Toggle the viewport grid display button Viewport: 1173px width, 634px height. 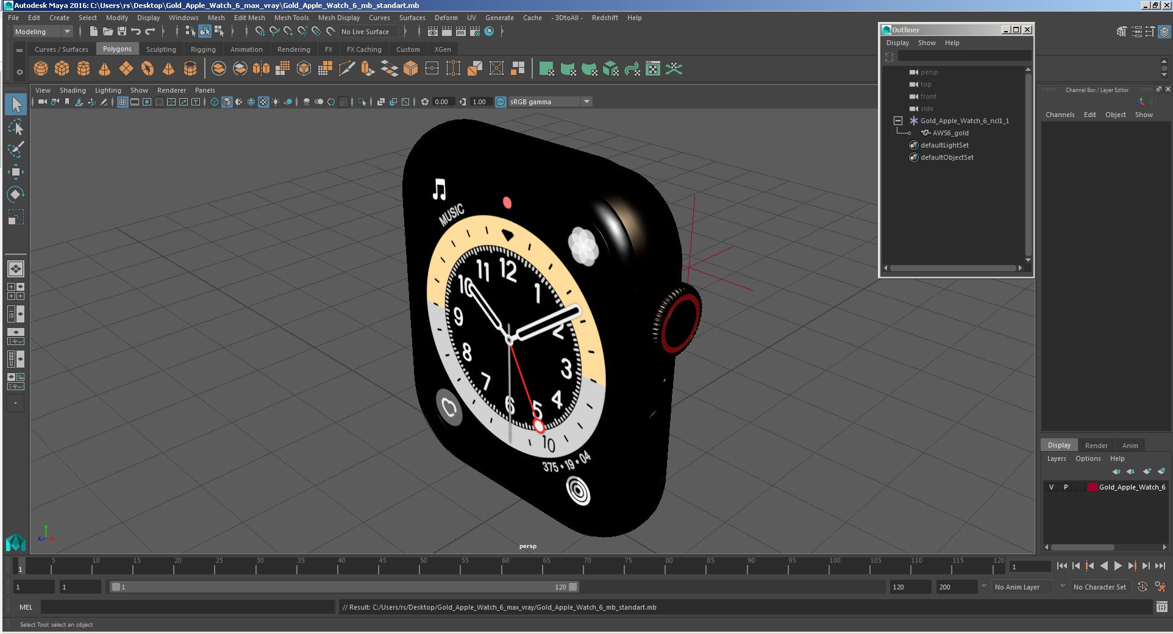click(123, 102)
